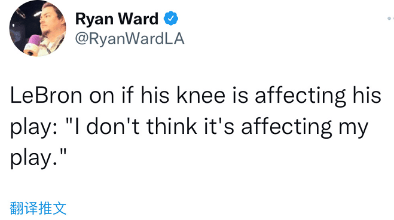This screenshot has width=394, height=220.
Task: Open the Ryan Ward display name
Action: (117, 19)
